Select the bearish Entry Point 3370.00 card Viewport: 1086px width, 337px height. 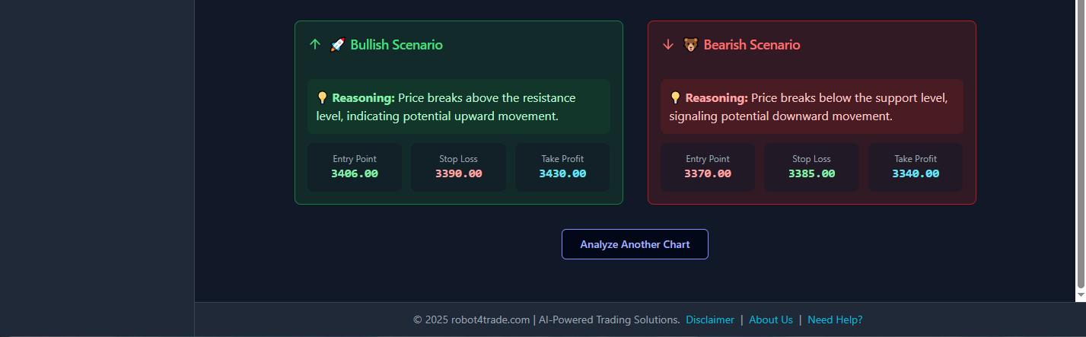(x=708, y=167)
